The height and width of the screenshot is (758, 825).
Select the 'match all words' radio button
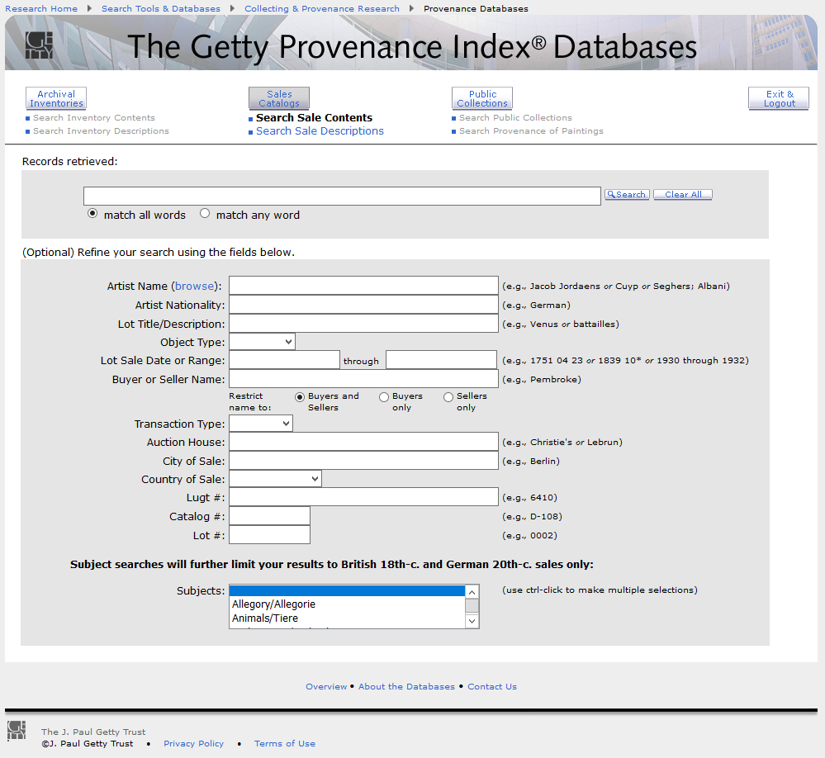coord(92,214)
